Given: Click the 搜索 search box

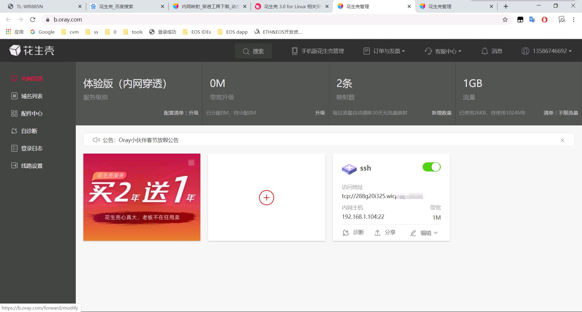Looking at the screenshot, I should click(253, 51).
